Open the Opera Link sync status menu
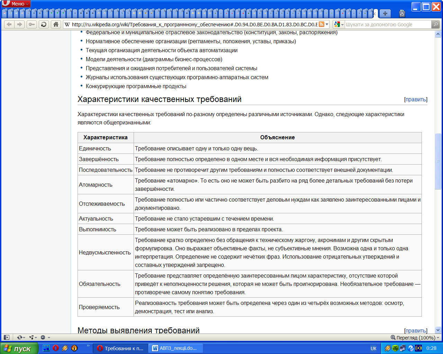Image resolution: width=443 pixels, height=354 pixels. point(21,337)
